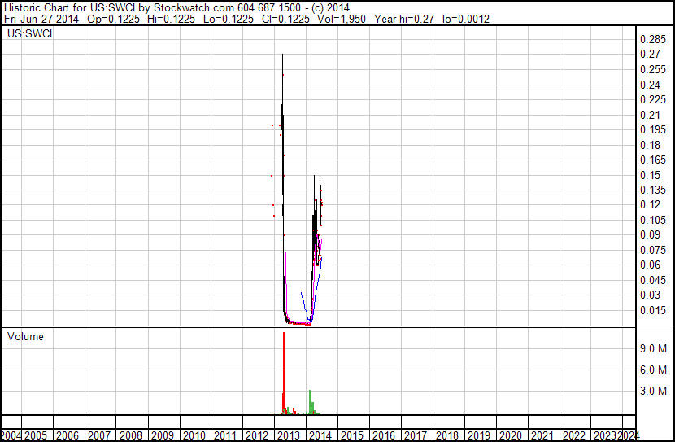
Task: Click the Volume panel label
Action: click(x=25, y=337)
